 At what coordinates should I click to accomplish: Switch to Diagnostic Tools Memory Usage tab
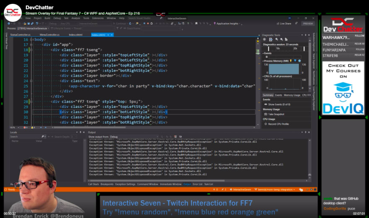tap(292, 95)
